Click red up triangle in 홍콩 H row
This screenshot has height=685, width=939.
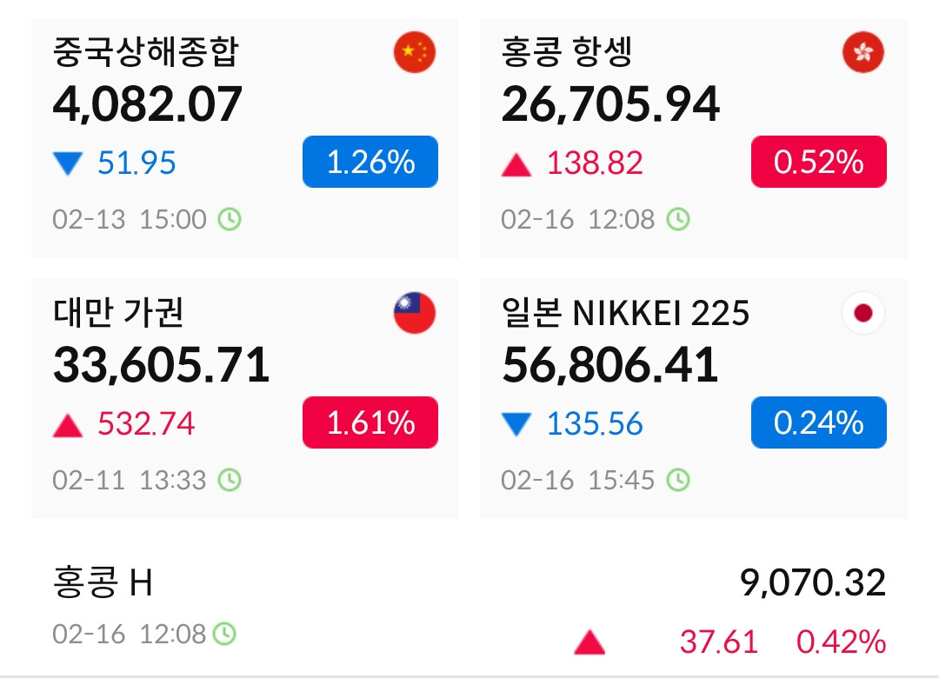pyautogui.click(x=589, y=643)
